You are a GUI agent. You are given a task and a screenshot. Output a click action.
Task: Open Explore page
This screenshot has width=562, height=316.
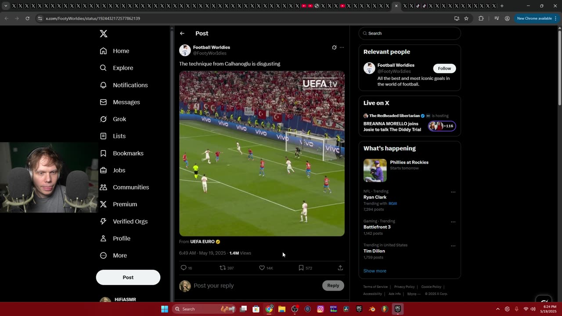tap(116, 68)
